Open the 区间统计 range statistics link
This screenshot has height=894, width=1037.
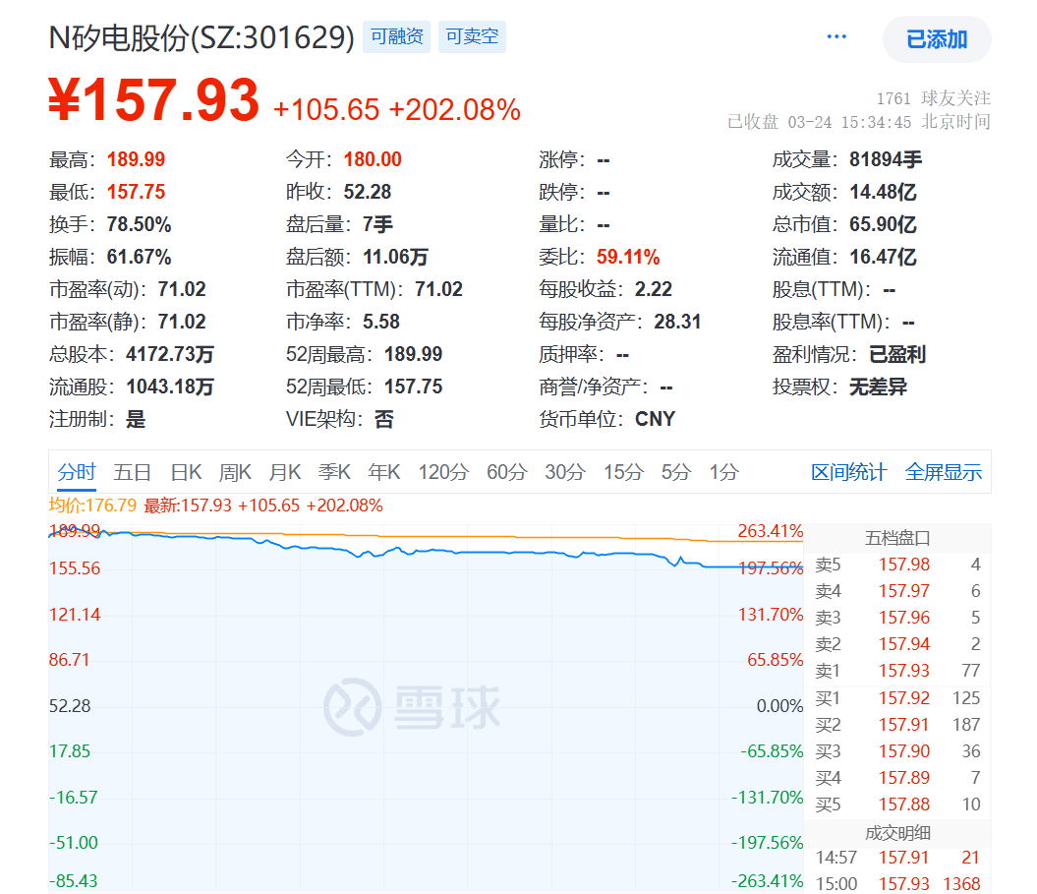pyautogui.click(x=848, y=472)
